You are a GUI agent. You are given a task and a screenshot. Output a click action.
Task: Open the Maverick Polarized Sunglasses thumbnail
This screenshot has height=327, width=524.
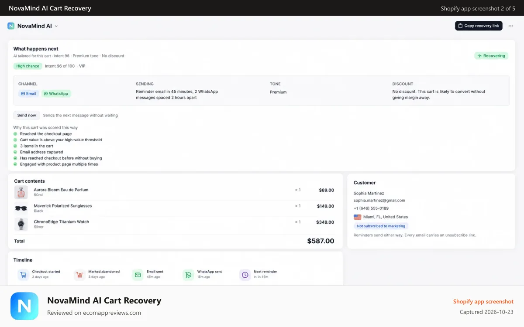[x=21, y=208]
